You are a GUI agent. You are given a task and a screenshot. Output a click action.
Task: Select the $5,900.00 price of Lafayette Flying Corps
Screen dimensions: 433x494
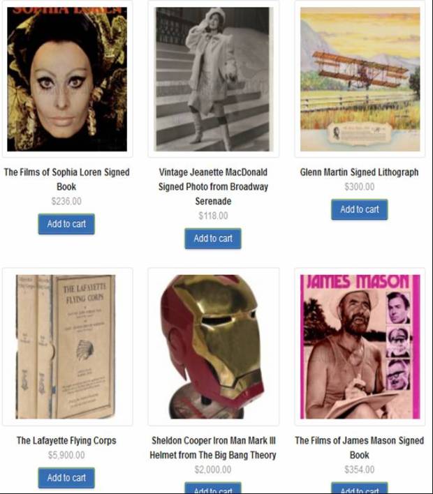[66, 455]
